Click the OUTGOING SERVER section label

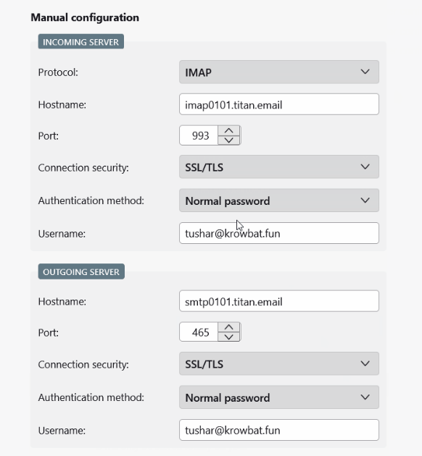(81, 271)
